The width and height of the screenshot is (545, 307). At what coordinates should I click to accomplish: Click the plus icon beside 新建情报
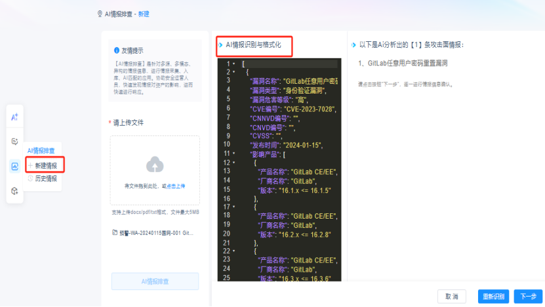[31, 166]
